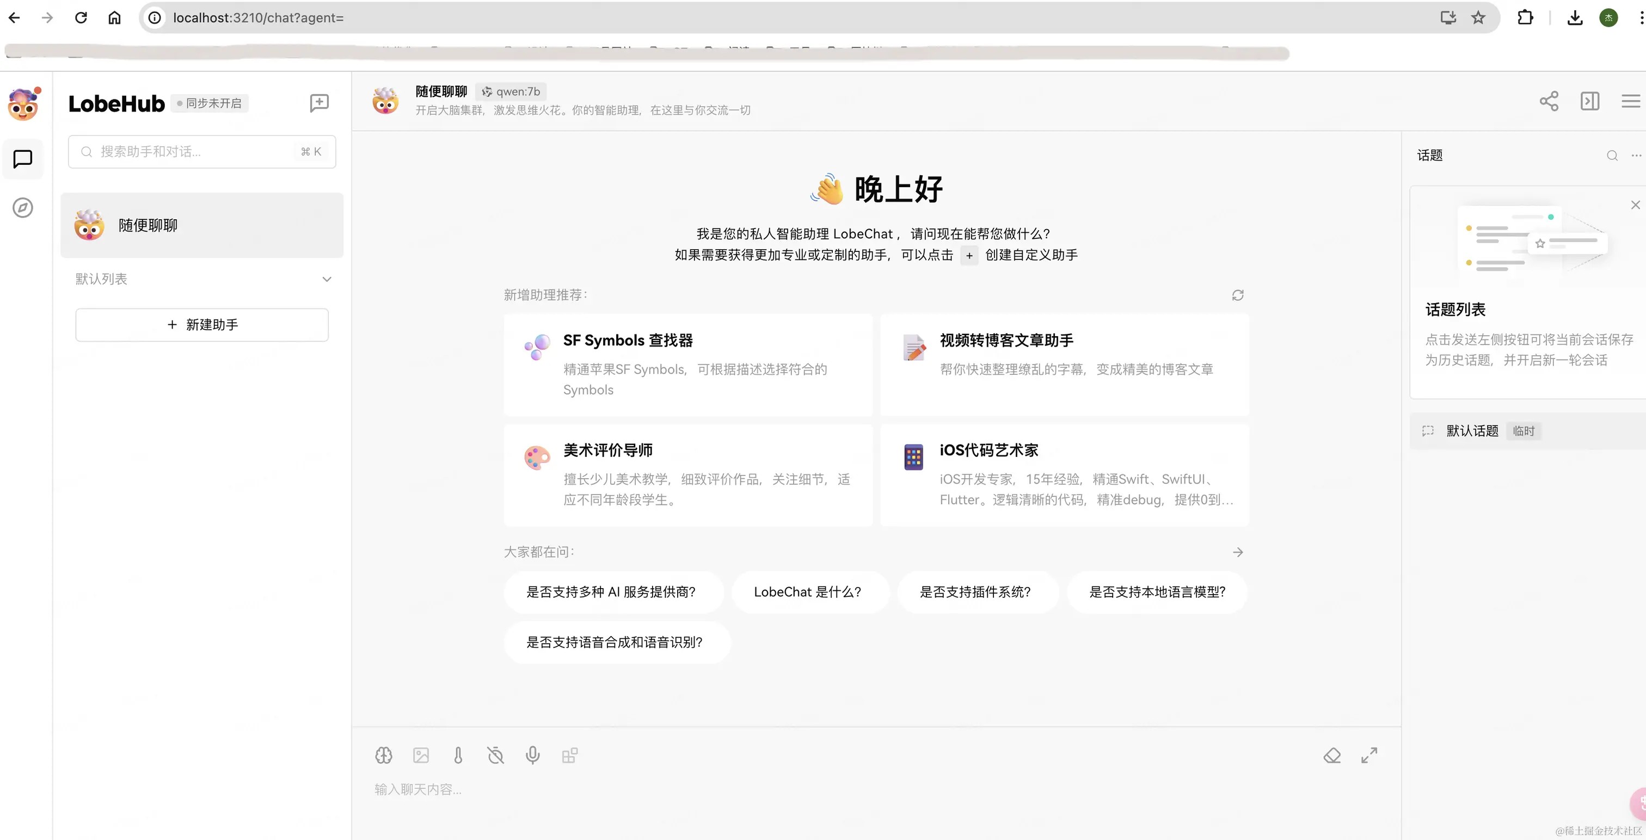
Task: Open temperature settings thermometer icon
Action: [458, 755]
